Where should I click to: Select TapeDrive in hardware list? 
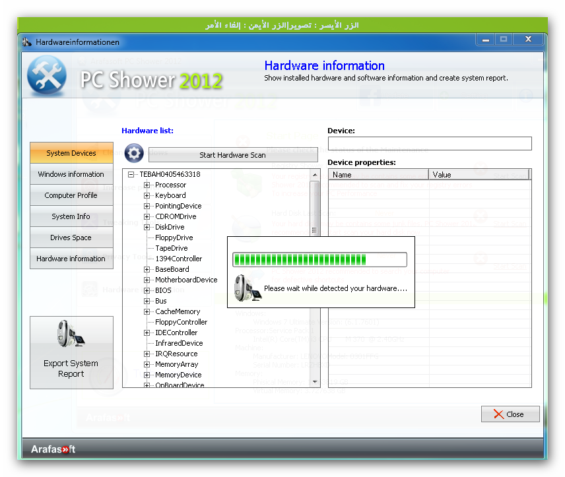[x=172, y=248]
